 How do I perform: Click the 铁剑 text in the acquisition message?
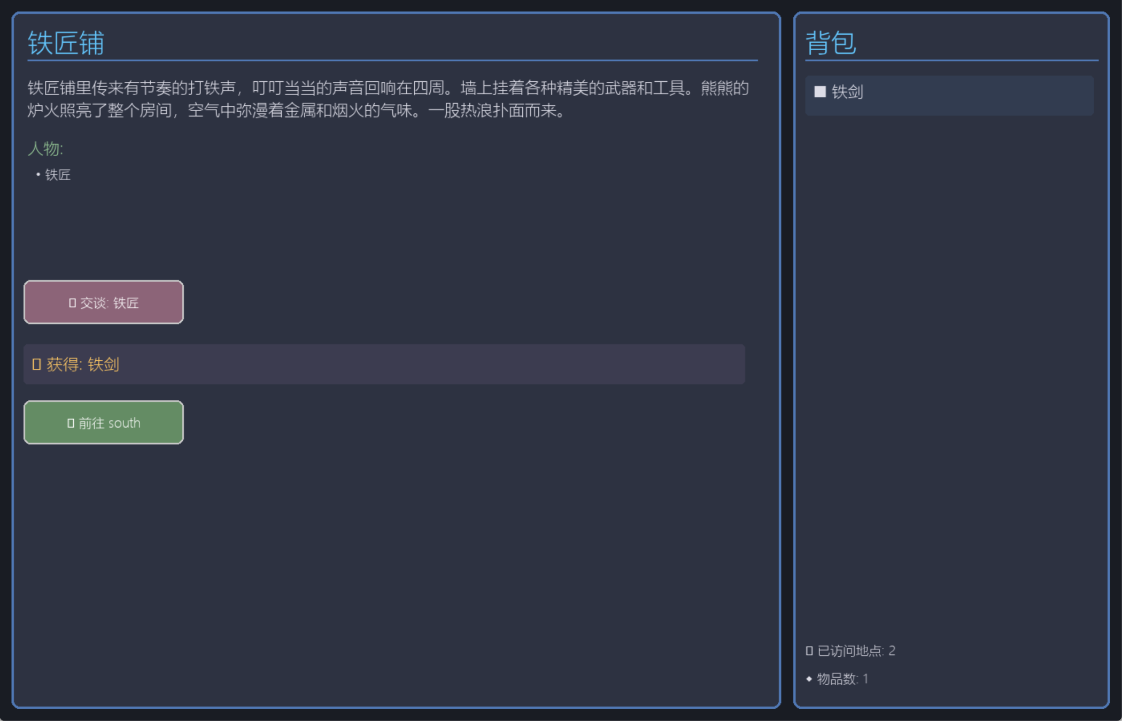(103, 365)
